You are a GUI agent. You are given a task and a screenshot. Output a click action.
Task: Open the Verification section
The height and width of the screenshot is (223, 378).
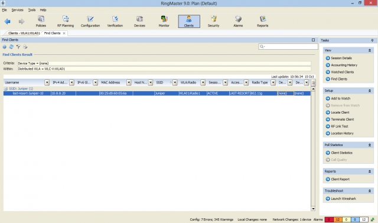click(x=115, y=21)
